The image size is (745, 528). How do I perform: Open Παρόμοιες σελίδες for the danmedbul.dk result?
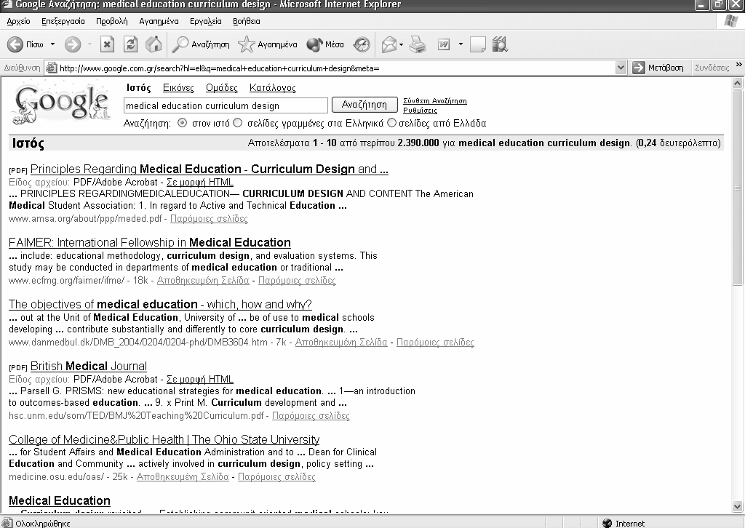coord(435,343)
